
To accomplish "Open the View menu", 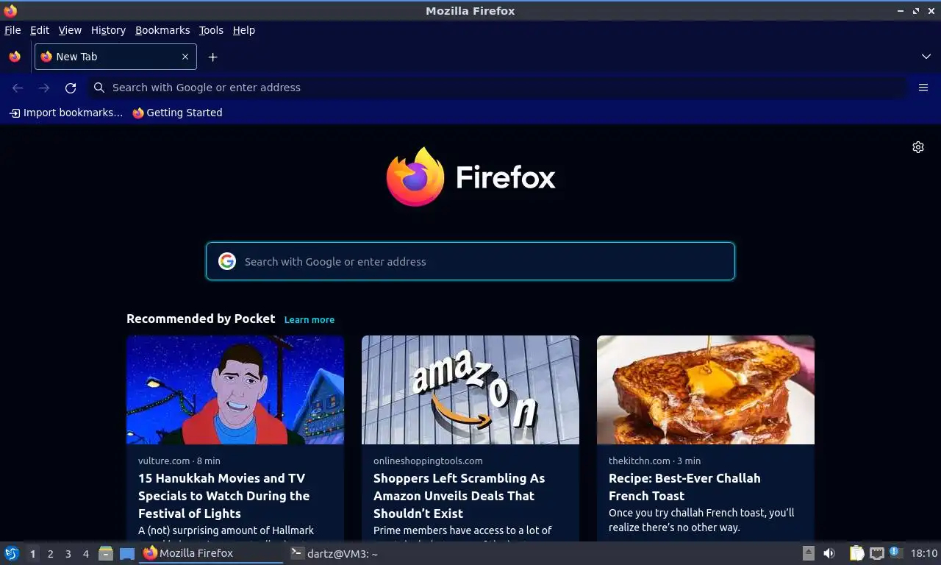I will point(70,30).
